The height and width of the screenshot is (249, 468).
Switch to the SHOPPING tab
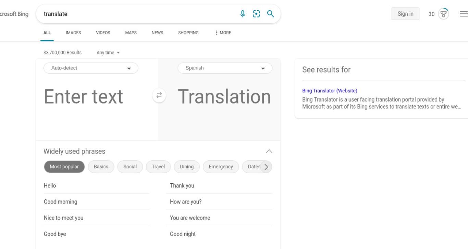click(x=188, y=33)
